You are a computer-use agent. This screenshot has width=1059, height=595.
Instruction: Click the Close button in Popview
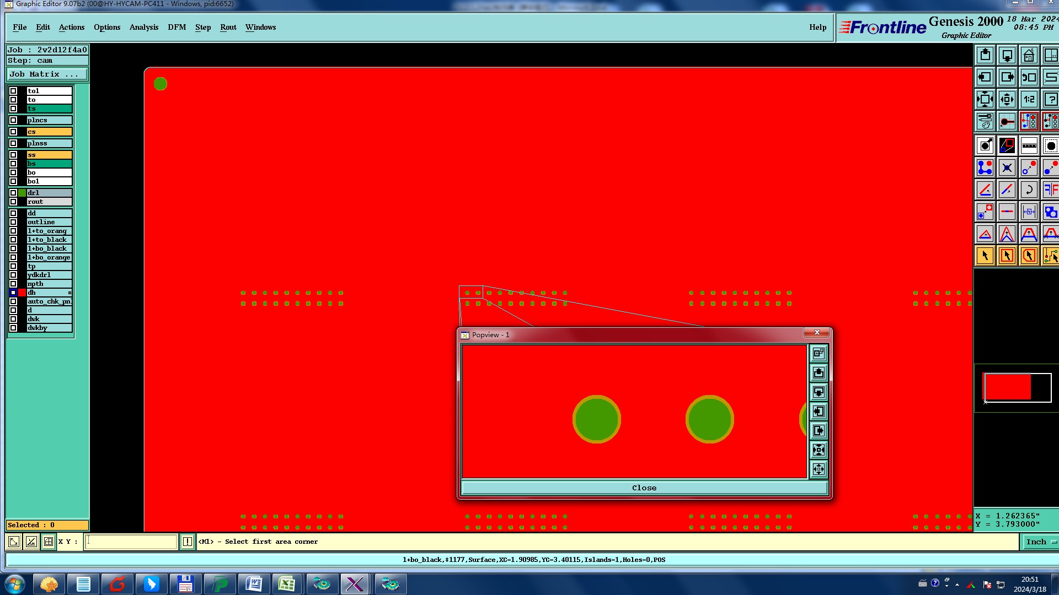644,488
